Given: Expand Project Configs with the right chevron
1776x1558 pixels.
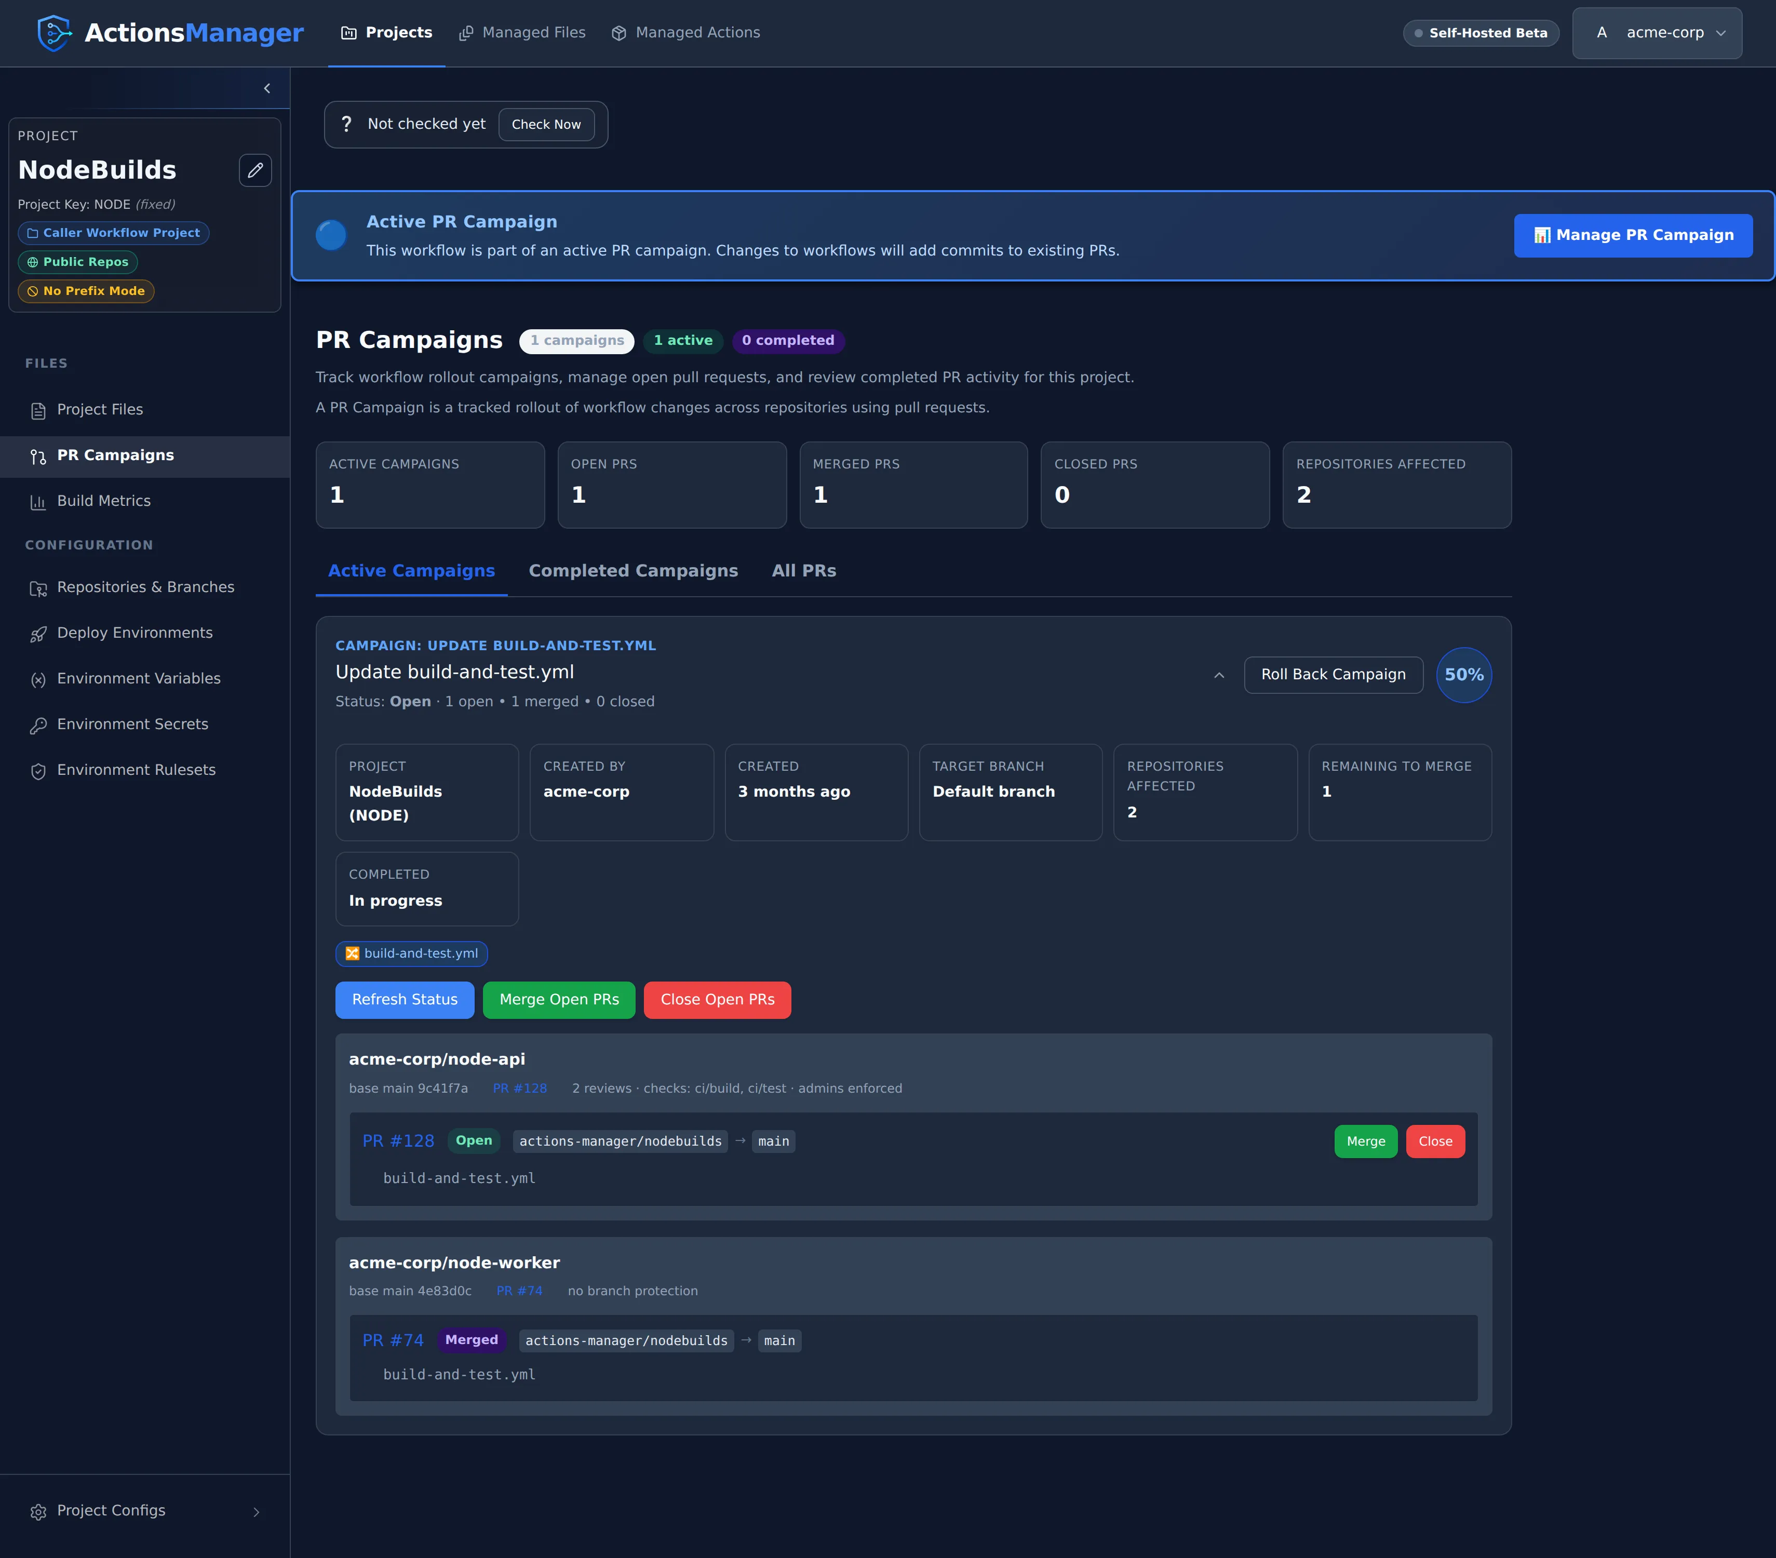Looking at the screenshot, I should (x=257, y=1512).
